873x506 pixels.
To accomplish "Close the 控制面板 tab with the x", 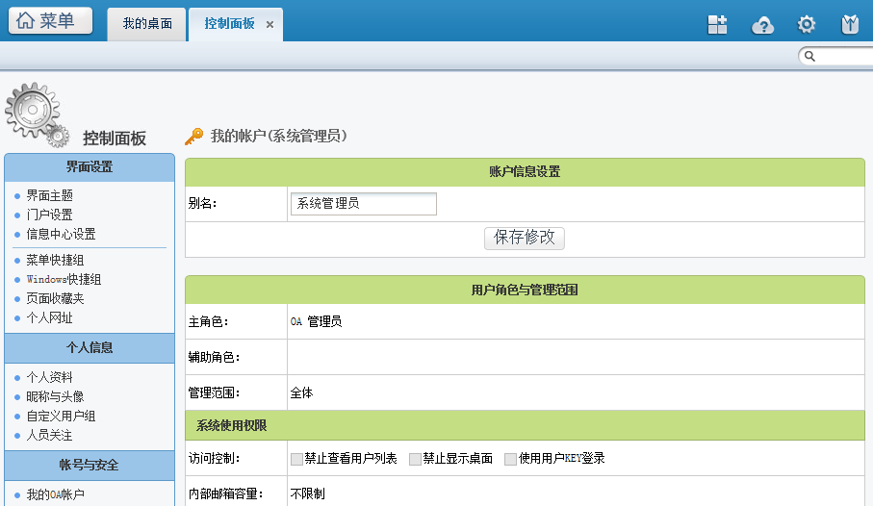I will coord(270,24).
